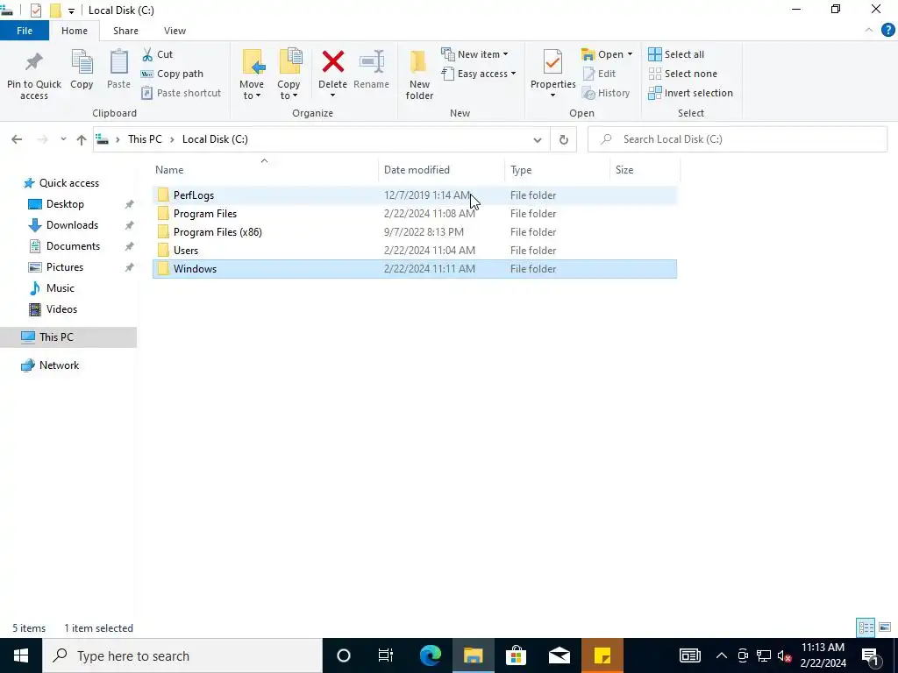This screenshot has width=898, height=673.
Task: Open the help question mark icon
Action: pyautogui.click(x=887, y=31)
